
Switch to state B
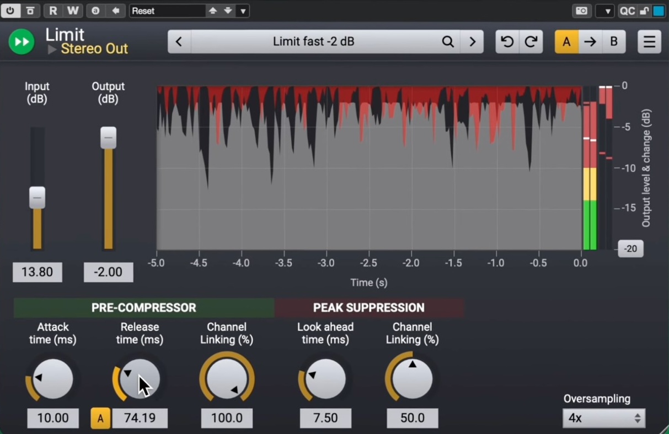[613, 42]
